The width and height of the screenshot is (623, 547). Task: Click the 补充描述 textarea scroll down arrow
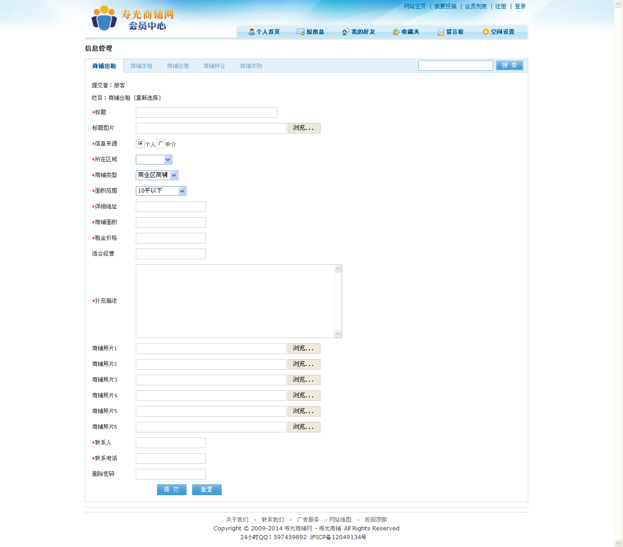point(338,334)
